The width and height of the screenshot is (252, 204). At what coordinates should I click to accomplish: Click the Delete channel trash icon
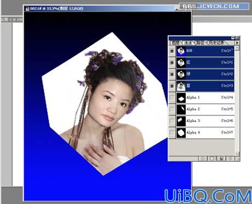point(231,159)
